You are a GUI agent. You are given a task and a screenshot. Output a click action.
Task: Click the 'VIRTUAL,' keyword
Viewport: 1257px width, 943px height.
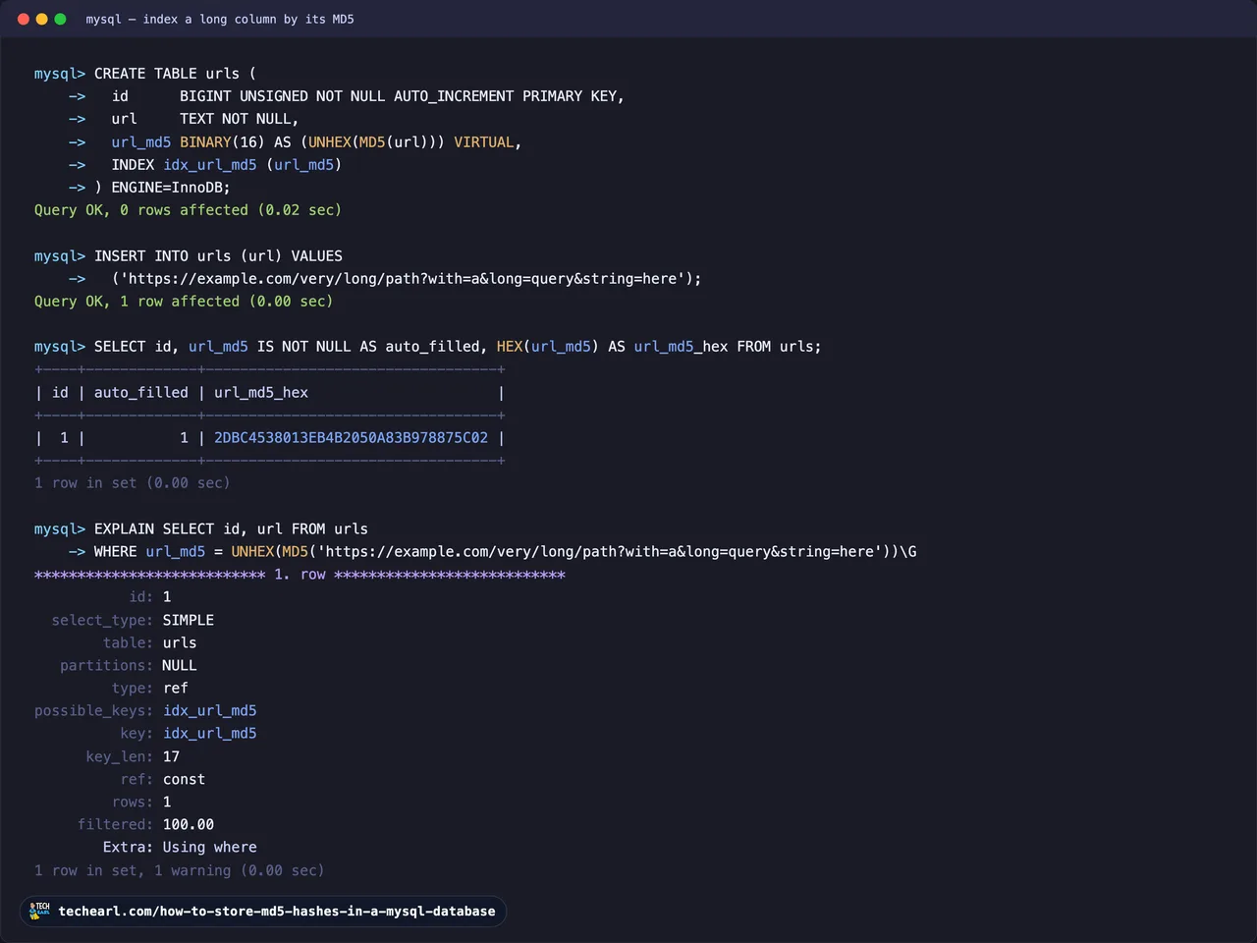point(487,142)
